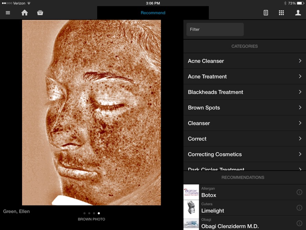Open the Correcting Cosmetics category row

pos(245,154)
